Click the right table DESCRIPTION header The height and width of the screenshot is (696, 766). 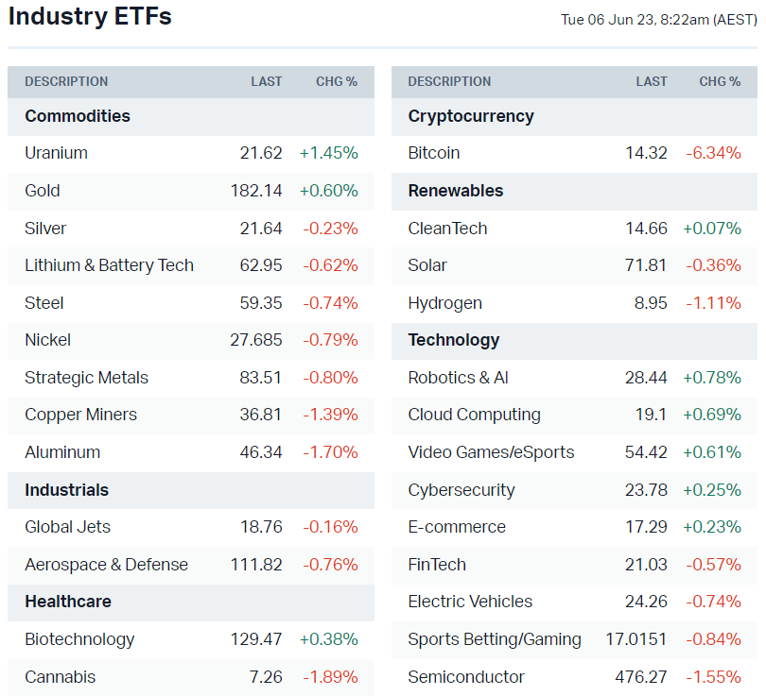(449, 81)
